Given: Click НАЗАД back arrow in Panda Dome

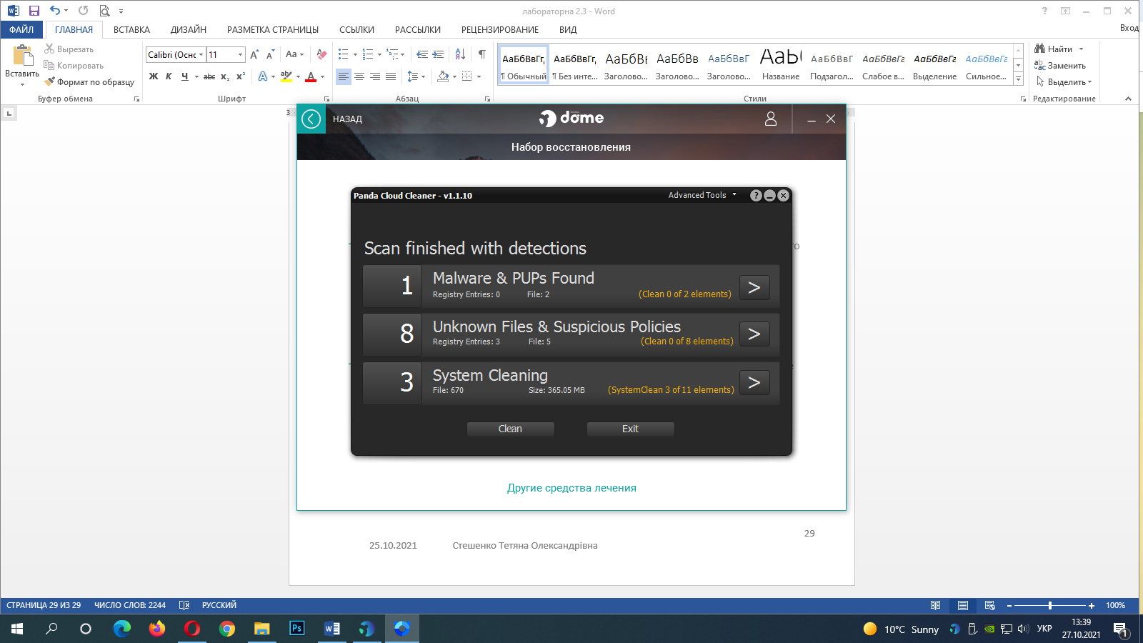Looking at the screenshot, I should (311, 119).
